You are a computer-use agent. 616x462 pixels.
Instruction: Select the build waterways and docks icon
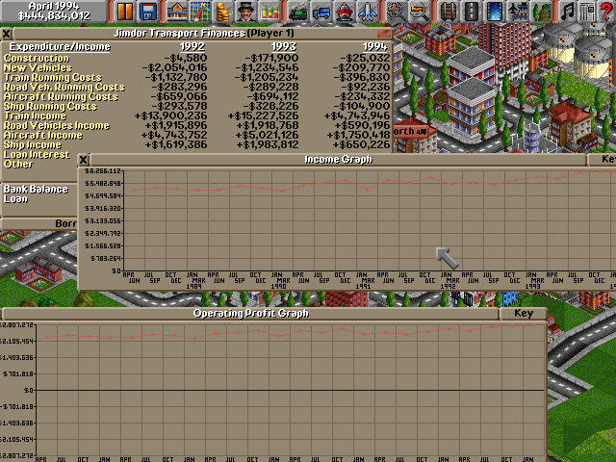pyautogui.click(x=494, y=12)
